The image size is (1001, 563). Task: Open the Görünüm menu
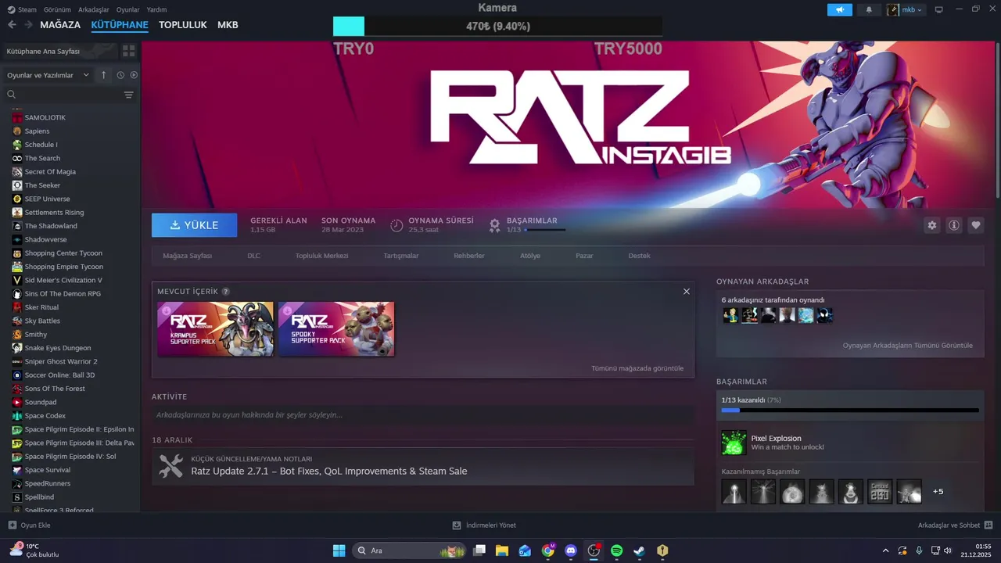point(57,9)
